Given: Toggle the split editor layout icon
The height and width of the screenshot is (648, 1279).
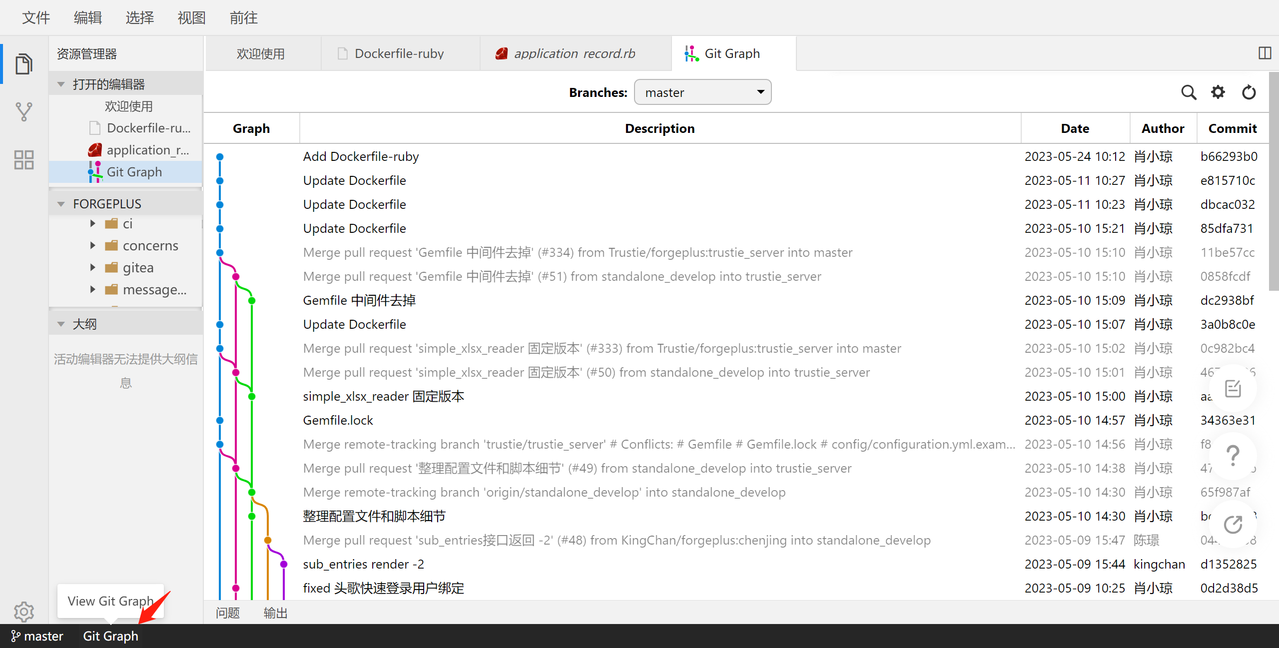Looking at the screenshot, I should 1265,53.
